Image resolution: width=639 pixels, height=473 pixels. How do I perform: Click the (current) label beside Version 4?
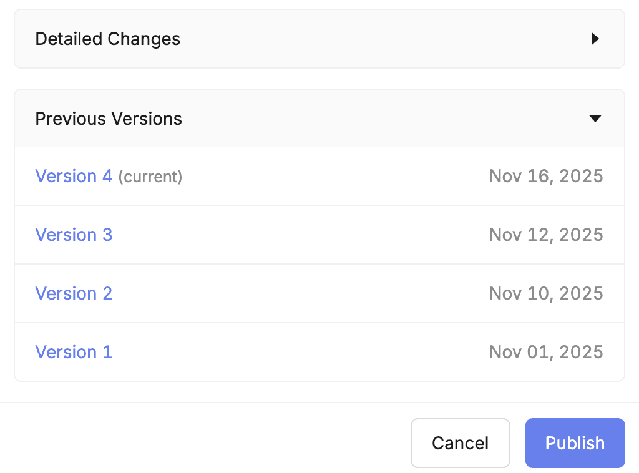point(150,177)
